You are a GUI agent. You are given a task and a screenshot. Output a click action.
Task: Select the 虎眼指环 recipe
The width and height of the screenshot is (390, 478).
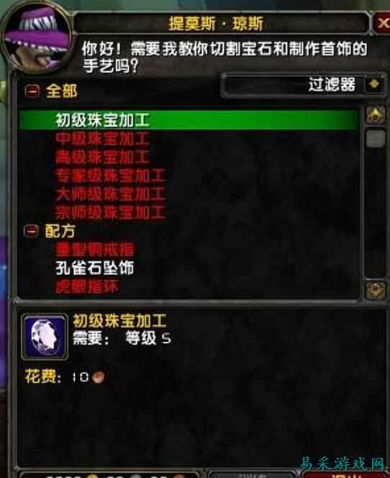point(86,287)
